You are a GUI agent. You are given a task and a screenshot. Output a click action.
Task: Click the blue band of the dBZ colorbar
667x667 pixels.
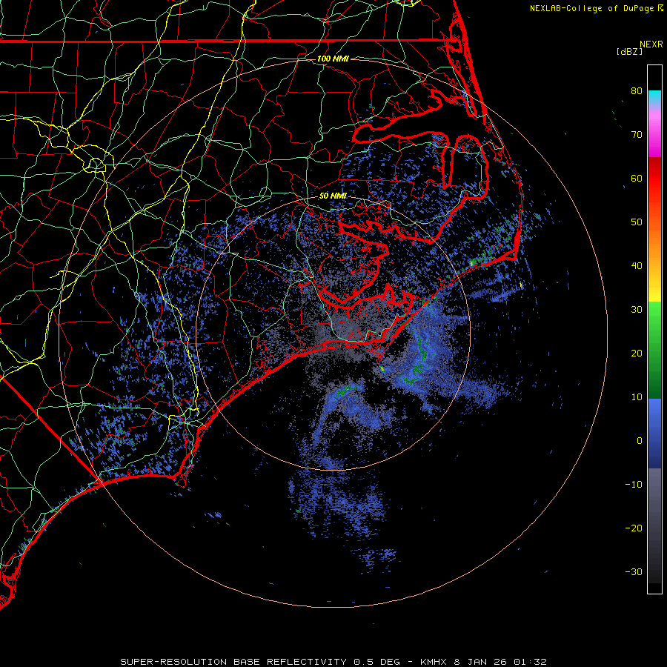click(x=654, y=433)
